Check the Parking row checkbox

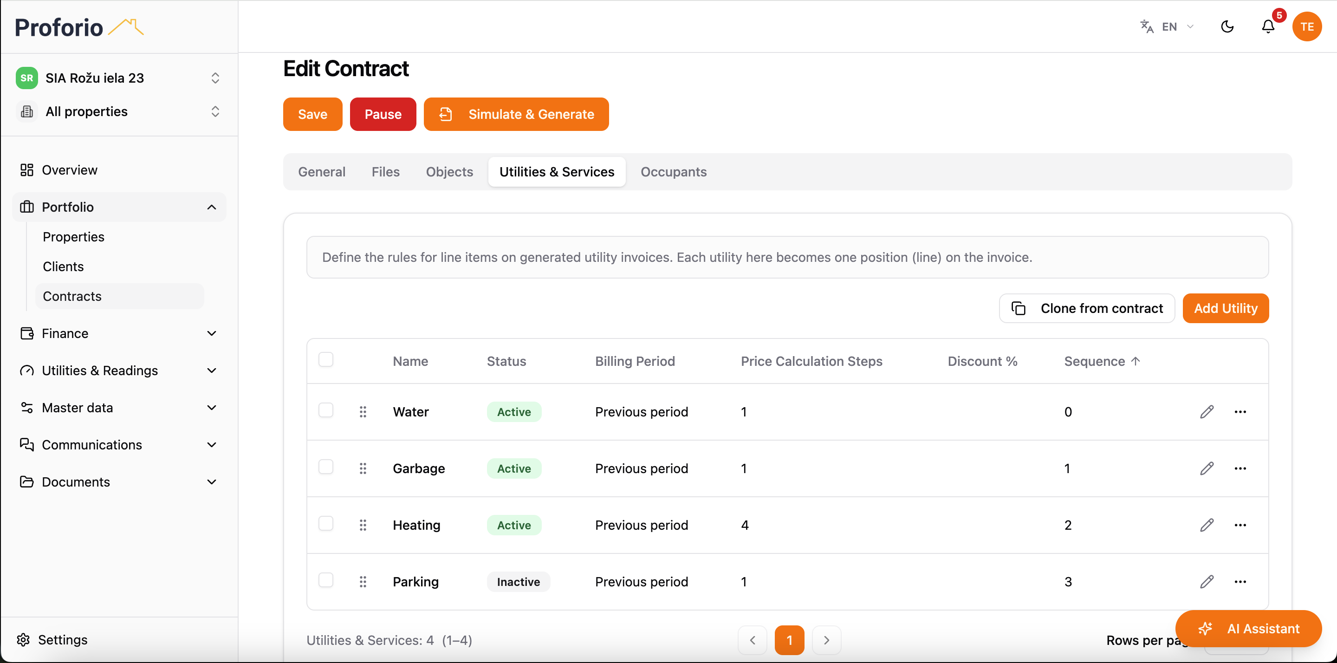point(326,580)
